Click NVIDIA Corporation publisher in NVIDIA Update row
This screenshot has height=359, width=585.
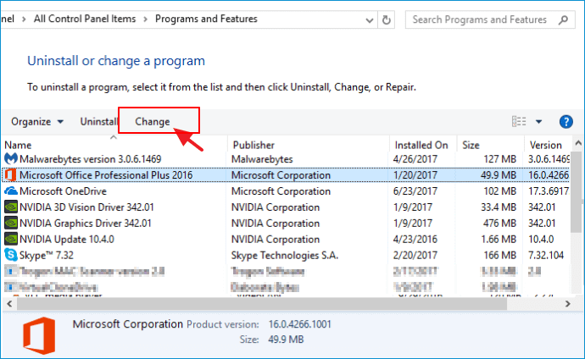click(x=276, y=239)
